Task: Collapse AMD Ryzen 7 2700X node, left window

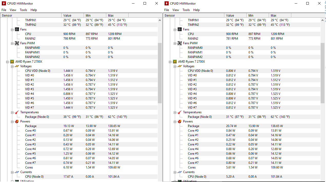Action: tap(7, 62)
